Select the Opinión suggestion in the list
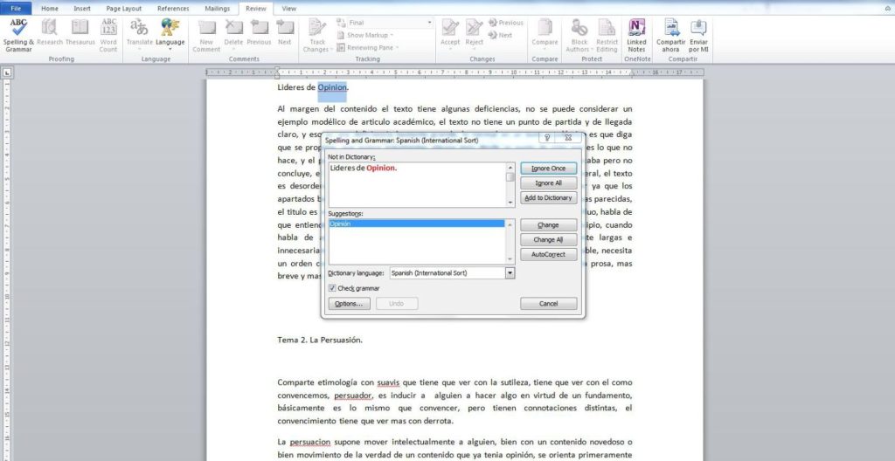 (417, 224)
